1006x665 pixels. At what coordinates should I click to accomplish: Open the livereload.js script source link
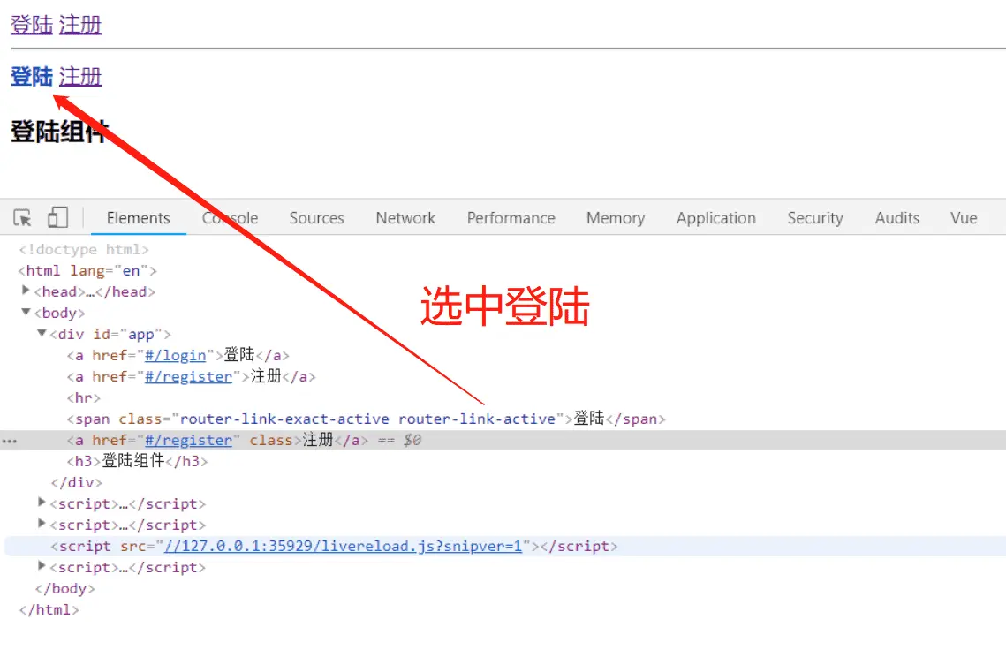point(343,546)
